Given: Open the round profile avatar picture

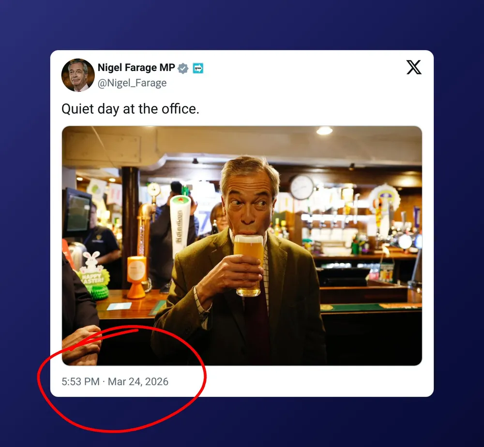Looking at the screenshot, I should click(78, 75).
